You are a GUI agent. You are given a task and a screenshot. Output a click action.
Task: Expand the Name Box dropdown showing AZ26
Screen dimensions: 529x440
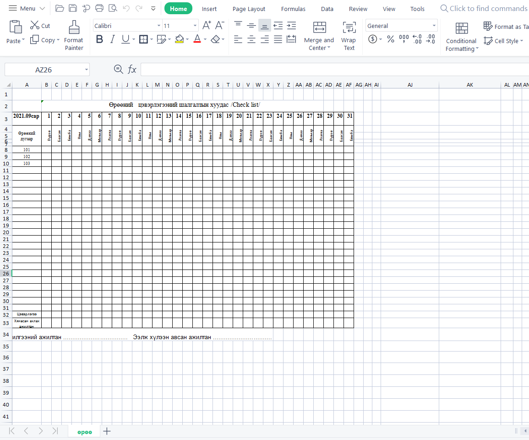click(x=86, y=70)
